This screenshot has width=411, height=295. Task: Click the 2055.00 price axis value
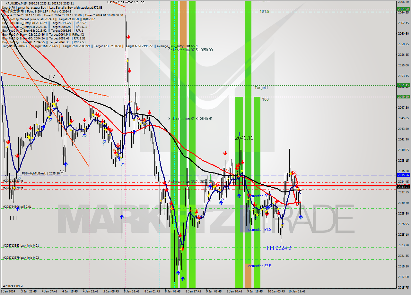click(x=403, y=65)
